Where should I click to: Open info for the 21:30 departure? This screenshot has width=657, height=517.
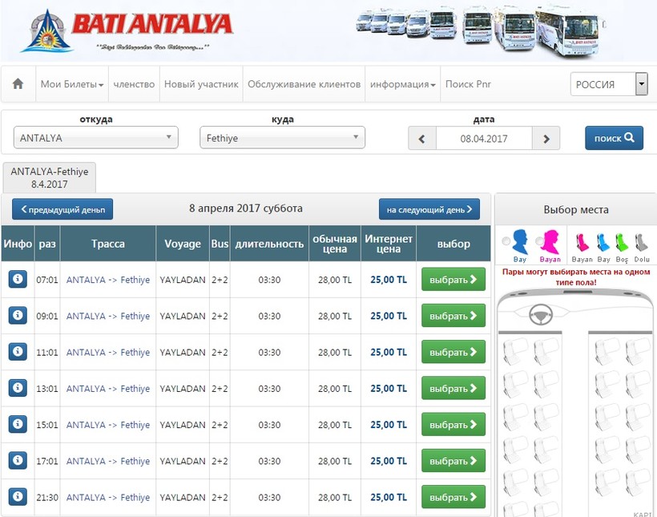click(18, 497)
